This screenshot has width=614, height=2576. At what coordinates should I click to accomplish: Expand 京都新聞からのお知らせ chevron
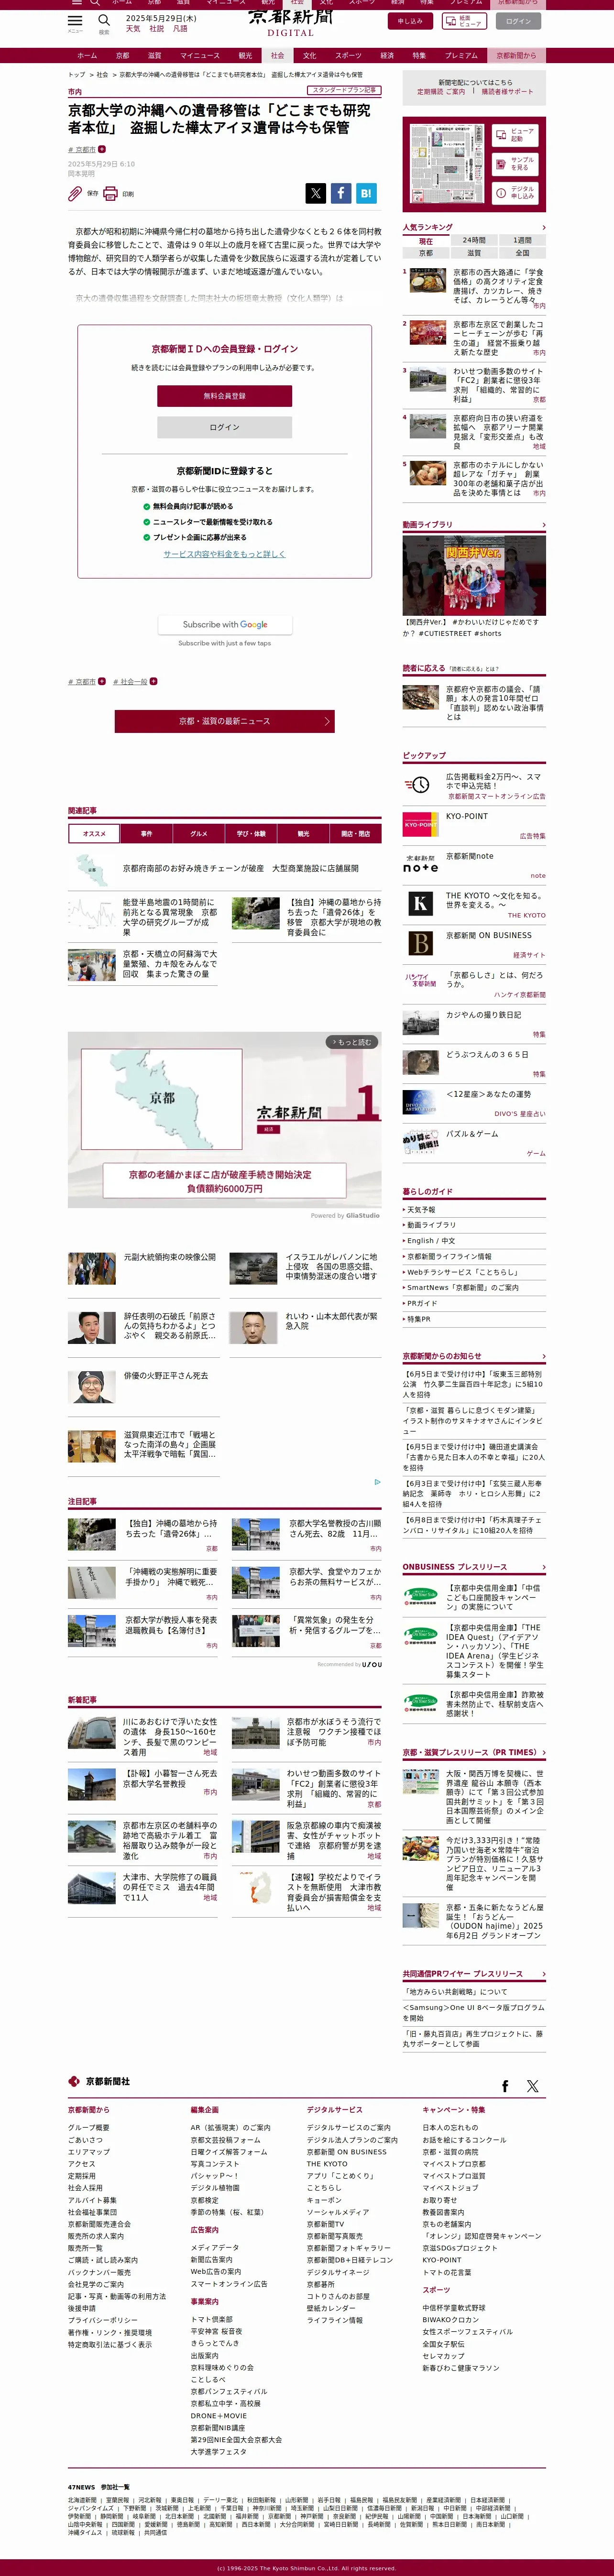(543, 1356)
